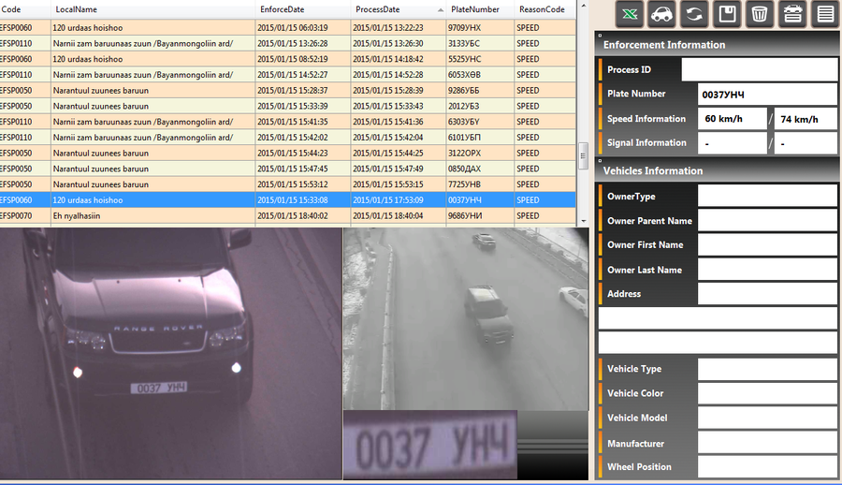Click the OwnerType input field

(x=767, y=197)
